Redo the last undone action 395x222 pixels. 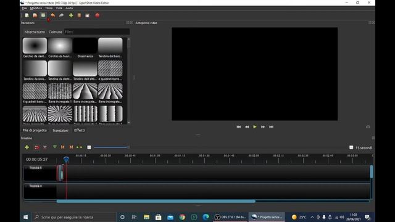point(61,15)
